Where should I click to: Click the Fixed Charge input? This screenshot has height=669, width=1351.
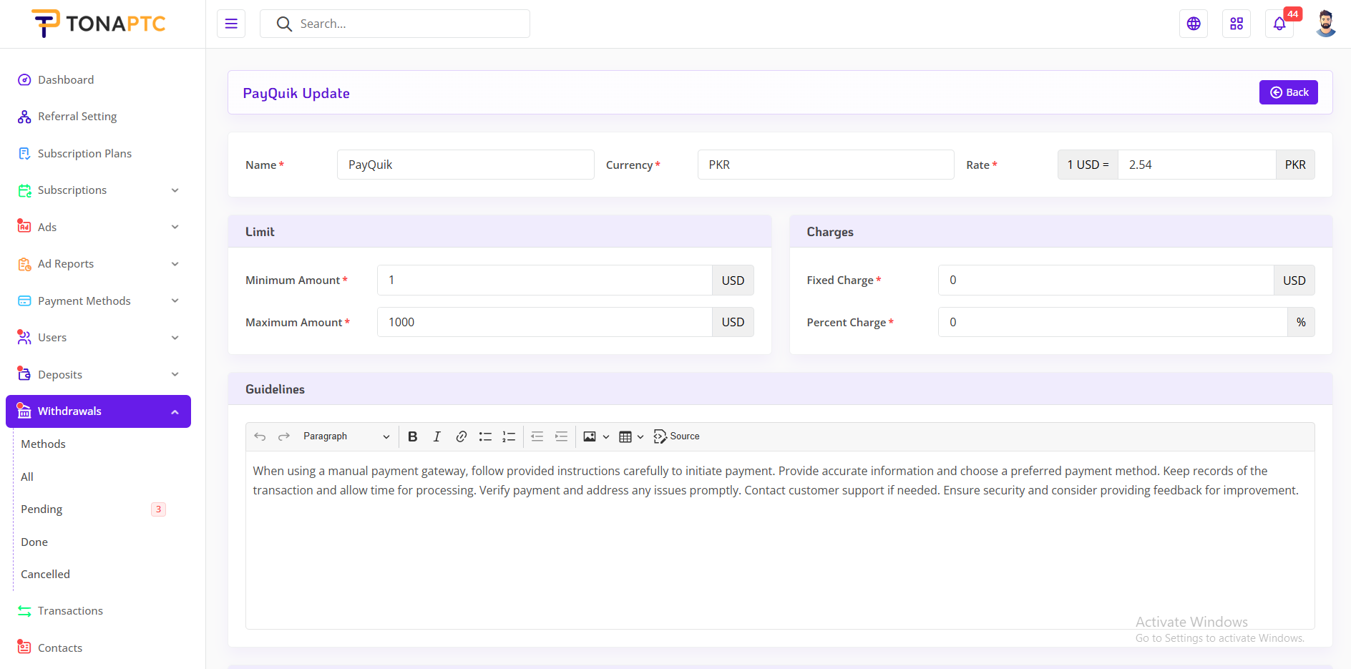click(x=1106, y=280)
